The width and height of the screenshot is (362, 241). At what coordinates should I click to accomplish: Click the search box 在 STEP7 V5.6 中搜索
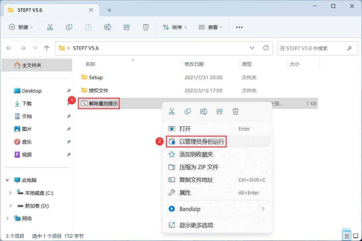317,48
